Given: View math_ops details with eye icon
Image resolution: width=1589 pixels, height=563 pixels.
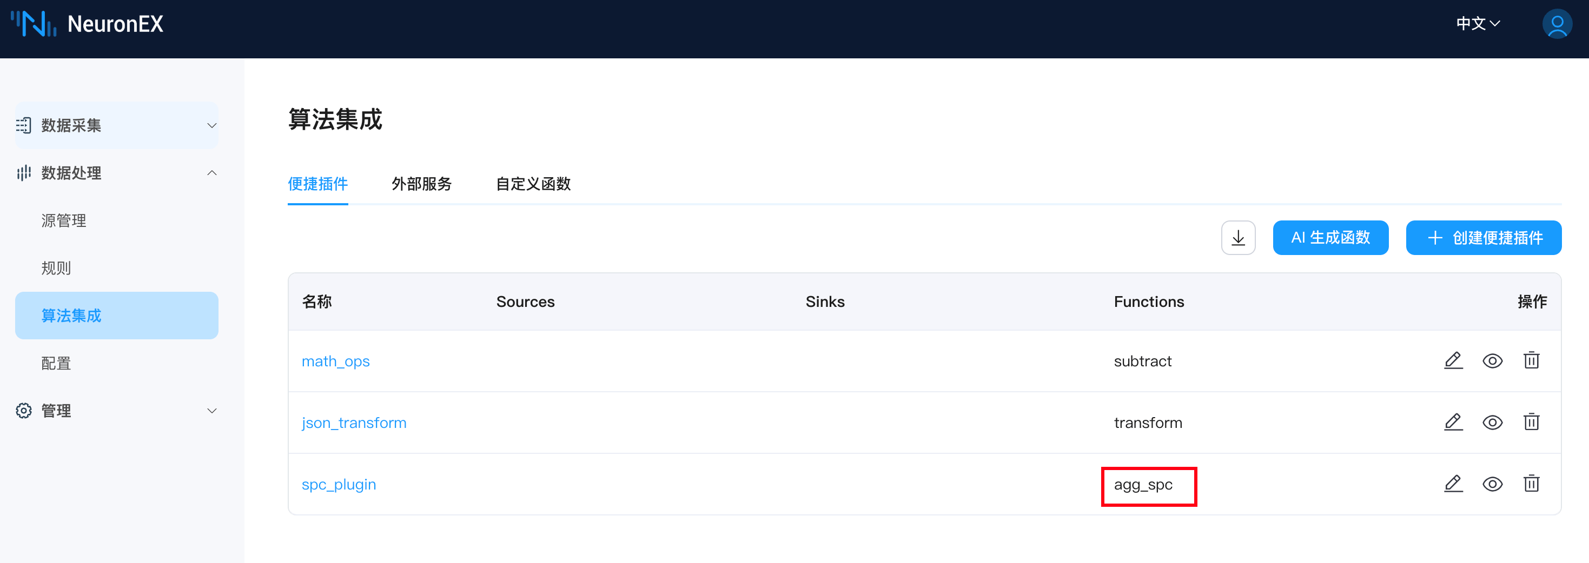Looking at the screenshot, I should point(1492,361).
